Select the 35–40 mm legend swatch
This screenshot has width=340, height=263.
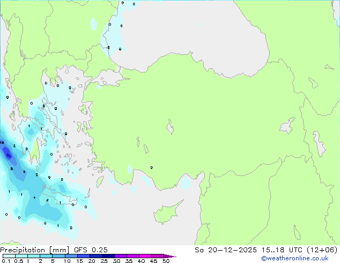133,256
